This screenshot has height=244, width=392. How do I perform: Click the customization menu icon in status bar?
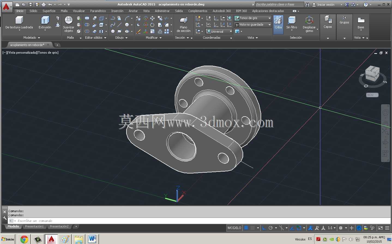pos(387,228)
